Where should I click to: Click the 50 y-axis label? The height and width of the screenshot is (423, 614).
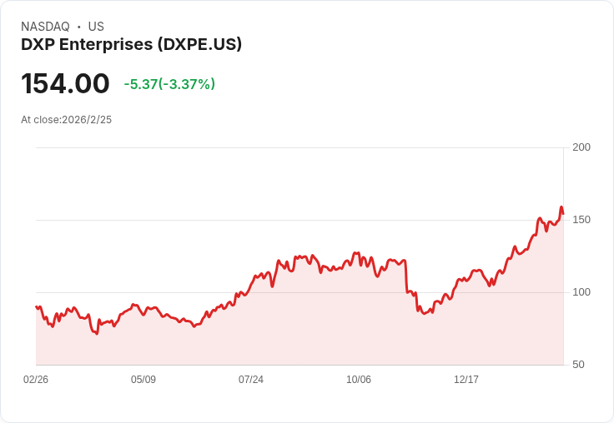578,365
